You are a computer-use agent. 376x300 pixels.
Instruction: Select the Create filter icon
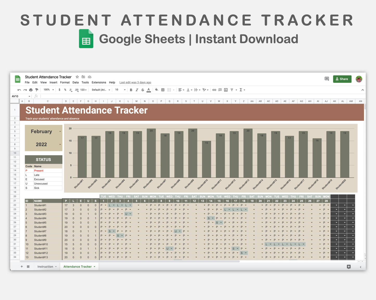pyautogui.click(x=232, y=90)
